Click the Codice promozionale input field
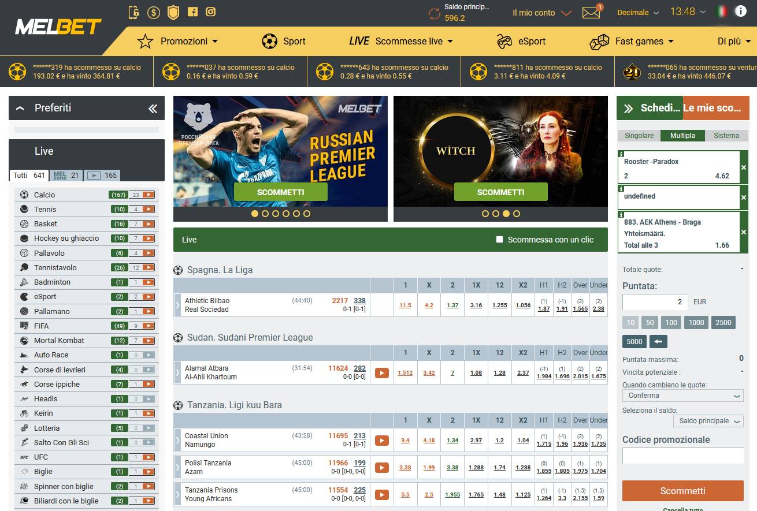The width and height of the screenshot is (757, 511). (683, 456)
